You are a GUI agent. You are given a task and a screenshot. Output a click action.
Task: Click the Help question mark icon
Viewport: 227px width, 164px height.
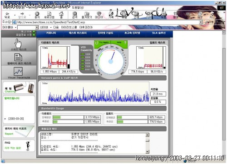[125, 43]
